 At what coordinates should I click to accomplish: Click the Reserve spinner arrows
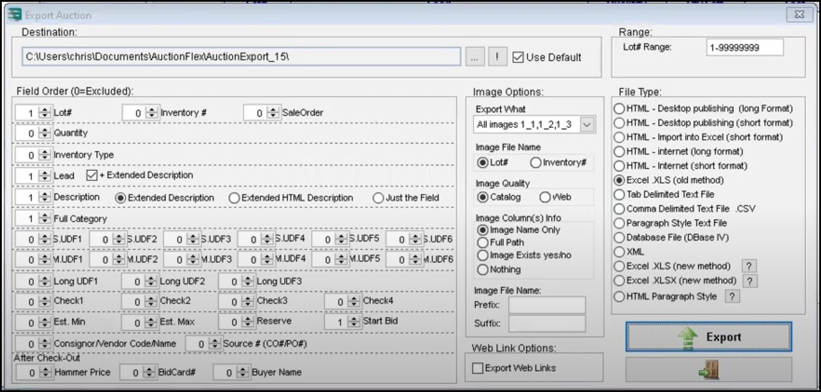tap(249, 322)
